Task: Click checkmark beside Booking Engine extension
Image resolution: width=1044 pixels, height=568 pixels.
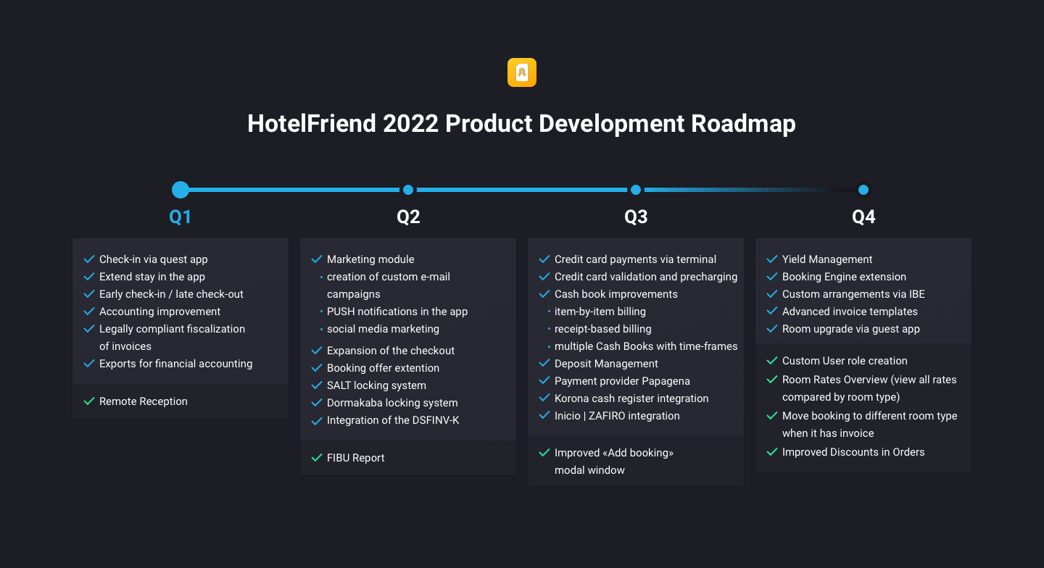Action: [x=772, y=277]
